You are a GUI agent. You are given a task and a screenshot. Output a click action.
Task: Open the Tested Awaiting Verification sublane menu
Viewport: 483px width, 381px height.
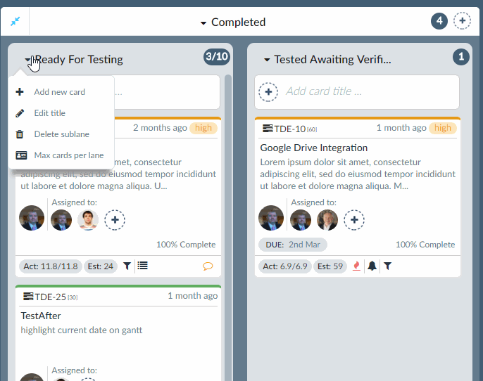267,60
